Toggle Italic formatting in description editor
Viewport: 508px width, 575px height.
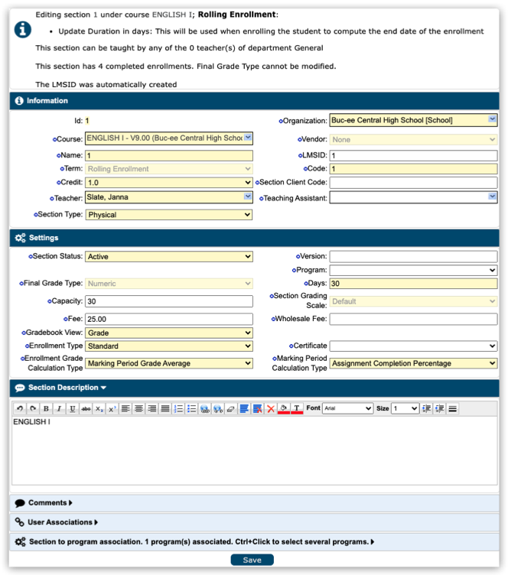59,409
